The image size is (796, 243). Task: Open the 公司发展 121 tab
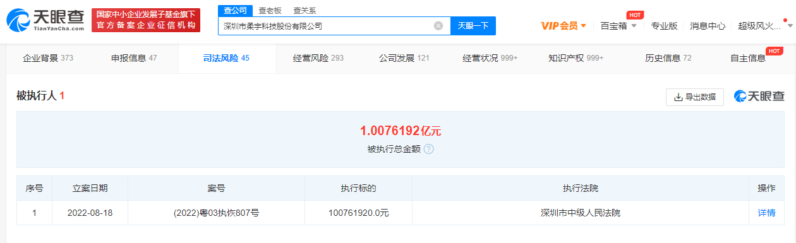[x=404, y=58]
